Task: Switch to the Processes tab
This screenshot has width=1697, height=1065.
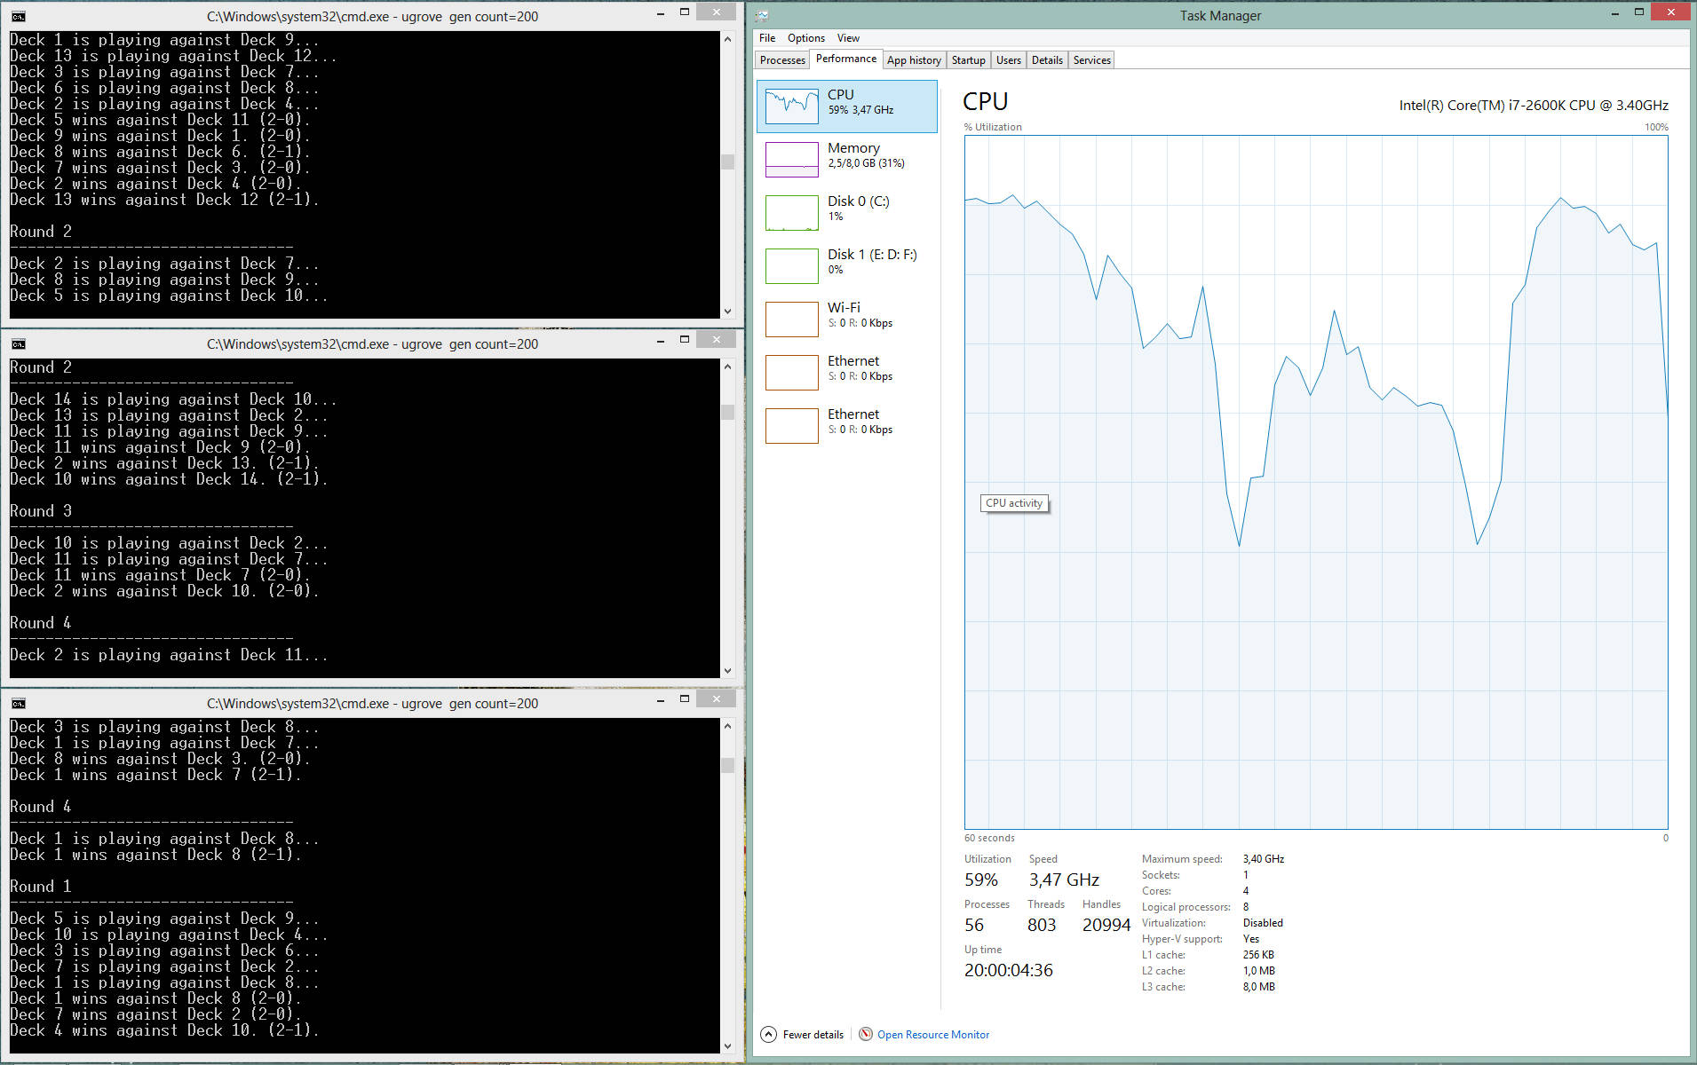Action: tap(782, 60)
